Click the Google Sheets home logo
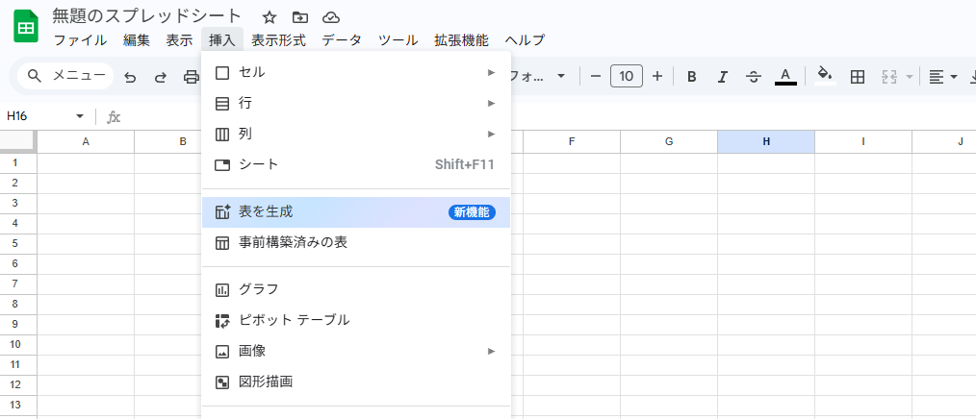This screenshot has height=419, width=976. pos(26,28)
